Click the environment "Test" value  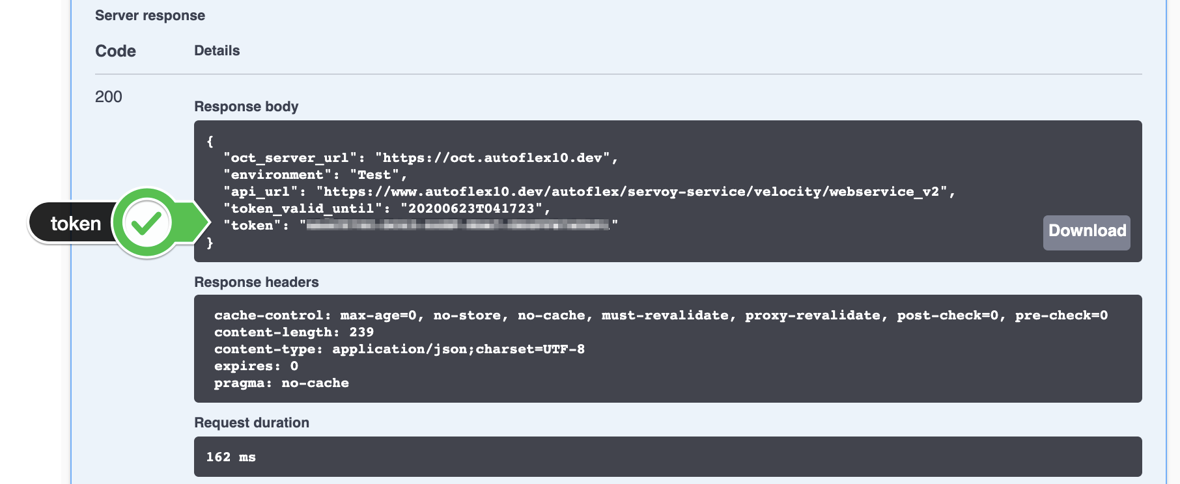point(374,174)
